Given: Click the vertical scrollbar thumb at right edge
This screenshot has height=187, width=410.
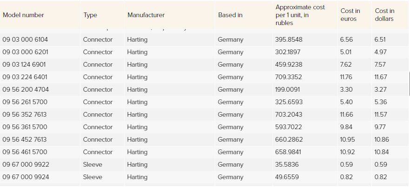Looking at the screenshot, I should 409,83.
